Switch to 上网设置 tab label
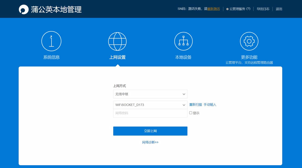Screen dimensions: 302x168 coord(117,57)
